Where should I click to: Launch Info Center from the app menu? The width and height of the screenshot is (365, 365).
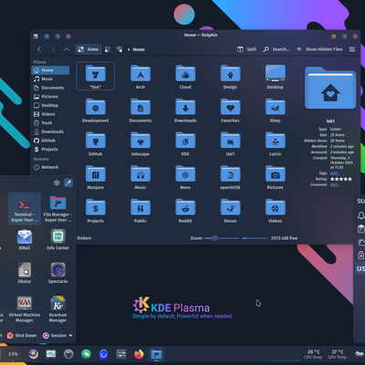tap(57, 239)
